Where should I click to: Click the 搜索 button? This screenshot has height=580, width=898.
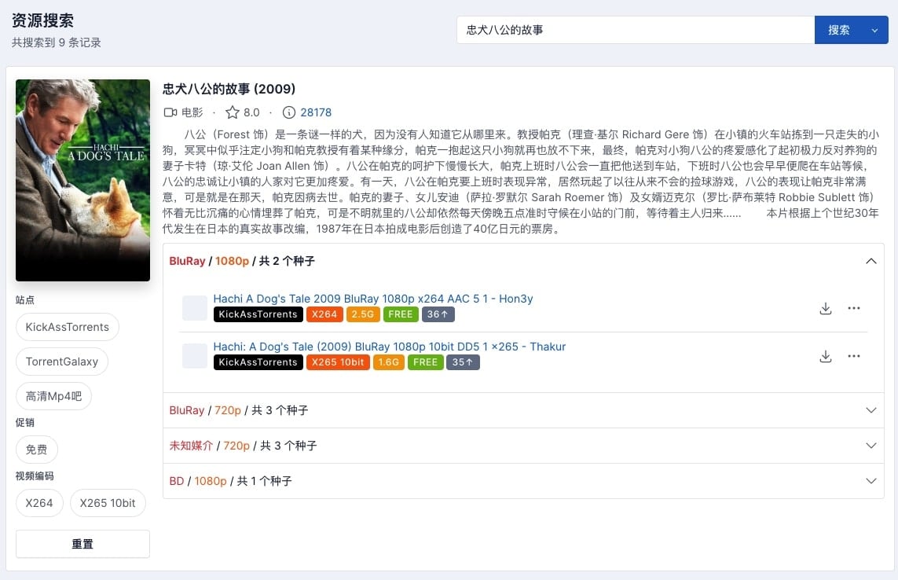pyautogui.click(x=838, y=30)
